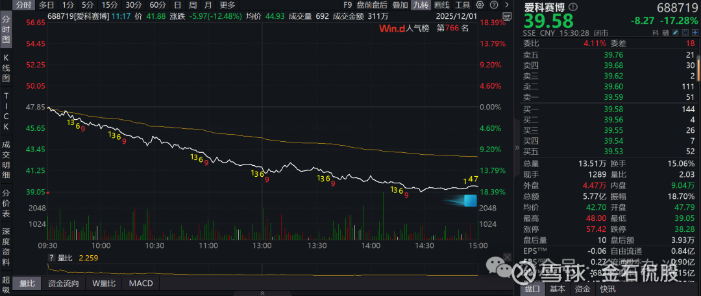Click the stock code 688719 in panel
The width and height of the screenshot is (701, 296).
pyautogui.click(x=677, y=8)
